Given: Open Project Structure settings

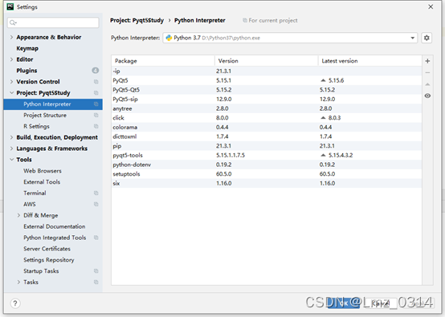Looking at the screenshot, I should 45,115.
